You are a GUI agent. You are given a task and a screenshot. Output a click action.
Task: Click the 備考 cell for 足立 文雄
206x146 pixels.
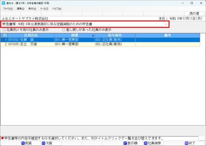click(x=168, y=44)
